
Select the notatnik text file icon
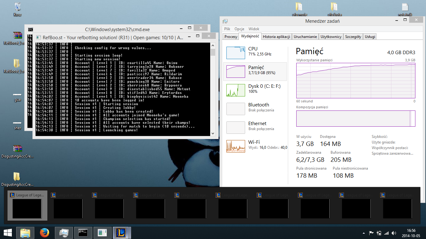click(x=405, y=7)
